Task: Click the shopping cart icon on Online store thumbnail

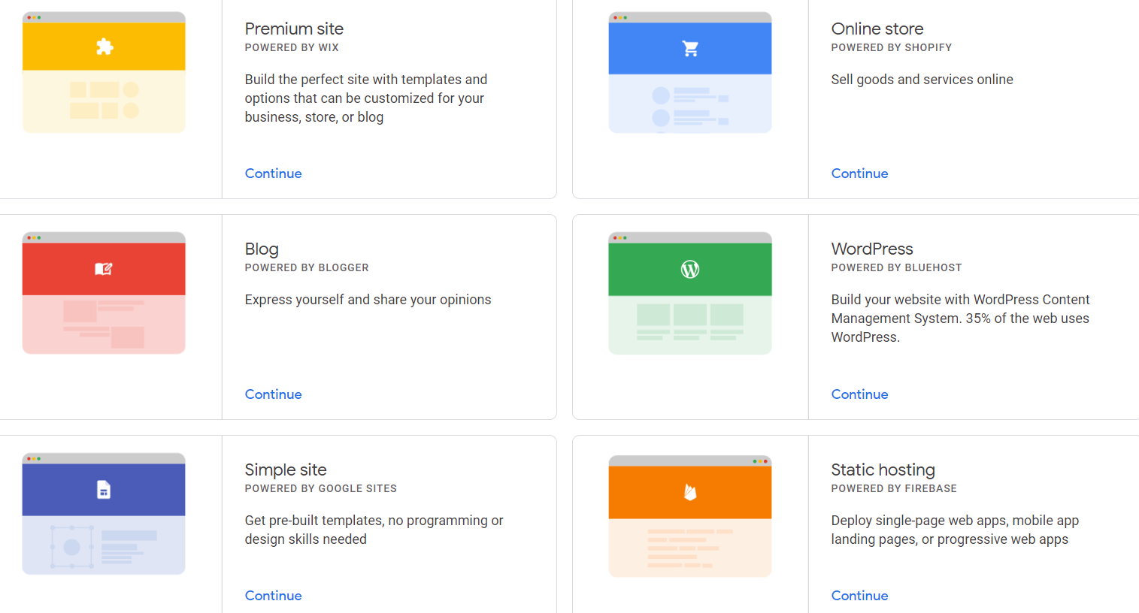Action: coord(690,49)
